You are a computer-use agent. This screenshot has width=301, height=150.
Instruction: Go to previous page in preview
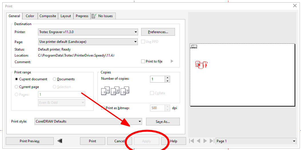point(198,141)
